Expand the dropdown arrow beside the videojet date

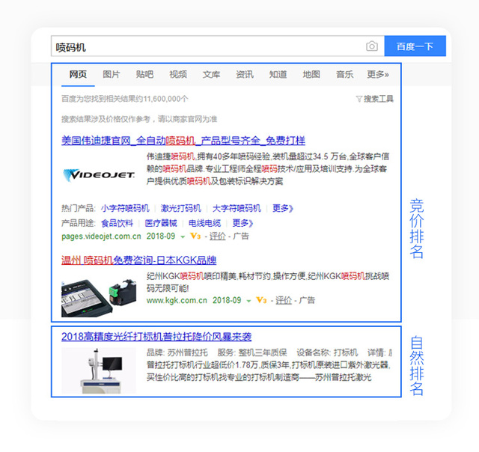(183, 237)
